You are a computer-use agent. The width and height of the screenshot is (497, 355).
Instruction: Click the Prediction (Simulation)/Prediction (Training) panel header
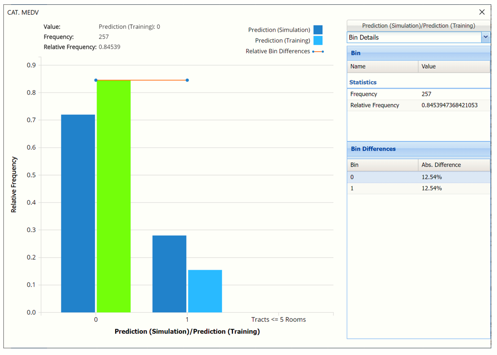pos(418,26)
